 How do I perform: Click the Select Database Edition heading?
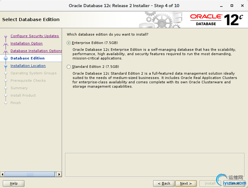pos(31,20)
